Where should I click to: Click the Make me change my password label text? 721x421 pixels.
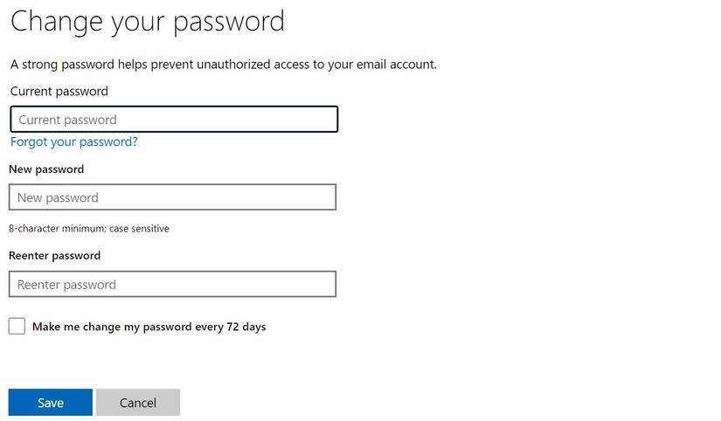149,327
